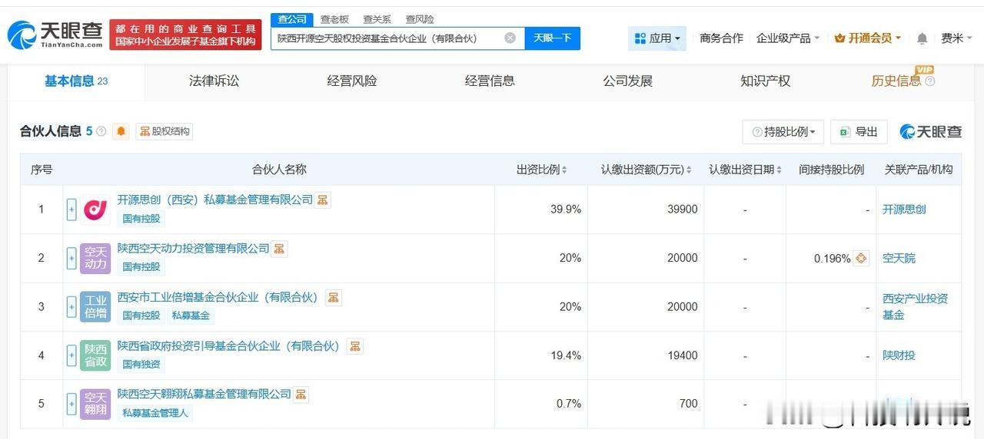The width and height of the screenshot is (984, 439).
Task: Click equity icon after 陕西空天翱翔私募基金管理有限公司
Action: tap(301, 394)
